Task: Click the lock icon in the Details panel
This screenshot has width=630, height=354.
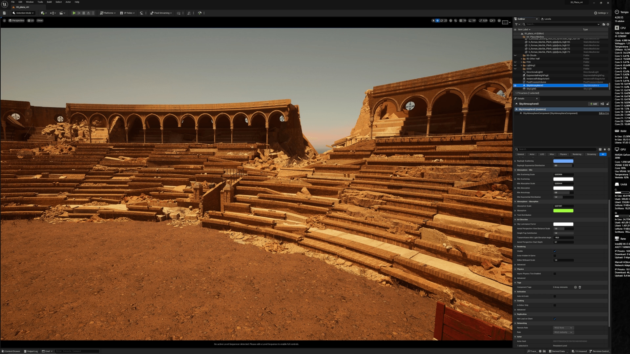Action: pos(607,104)
